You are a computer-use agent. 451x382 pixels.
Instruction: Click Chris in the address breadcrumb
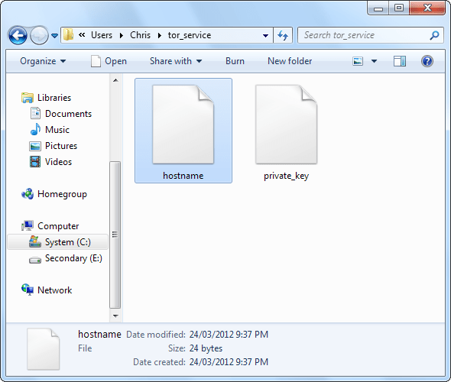(x=140, y=35)
